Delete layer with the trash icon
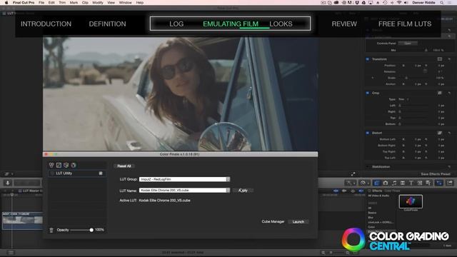This screenshot has width=457, height=257. [51, 230]
